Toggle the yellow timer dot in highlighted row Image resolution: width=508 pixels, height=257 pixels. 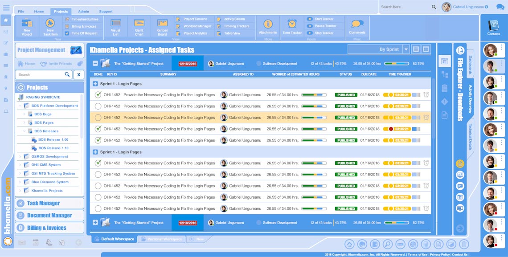pos(391,118)
